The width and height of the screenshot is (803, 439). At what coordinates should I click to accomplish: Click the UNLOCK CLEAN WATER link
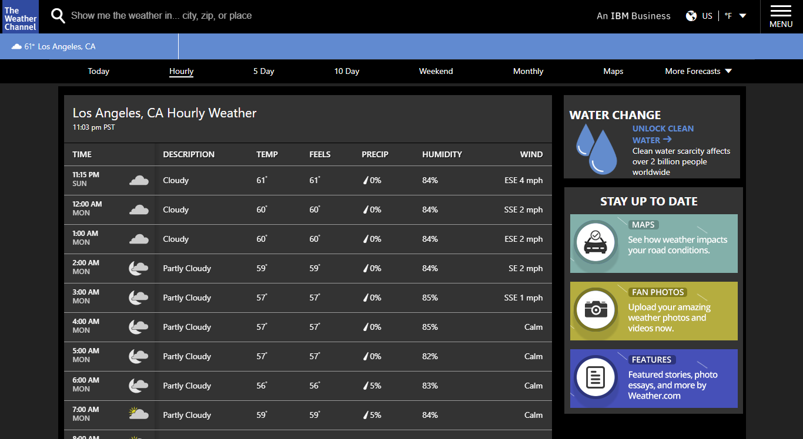tap(663, 134)
